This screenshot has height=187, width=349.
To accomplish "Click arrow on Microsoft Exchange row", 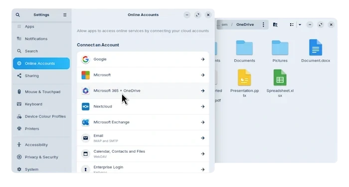I will point(202,122).
